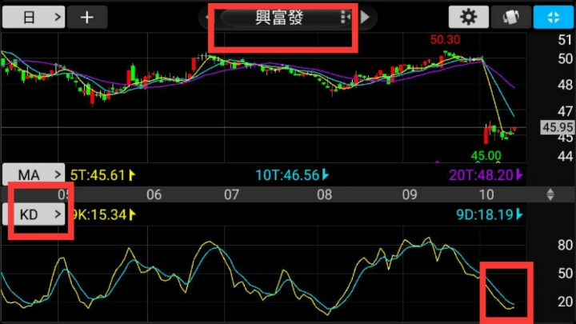Open the KD indicator selector
This screenshot has width=576, height=324.
pyautogui.click(x=34, y=214)
